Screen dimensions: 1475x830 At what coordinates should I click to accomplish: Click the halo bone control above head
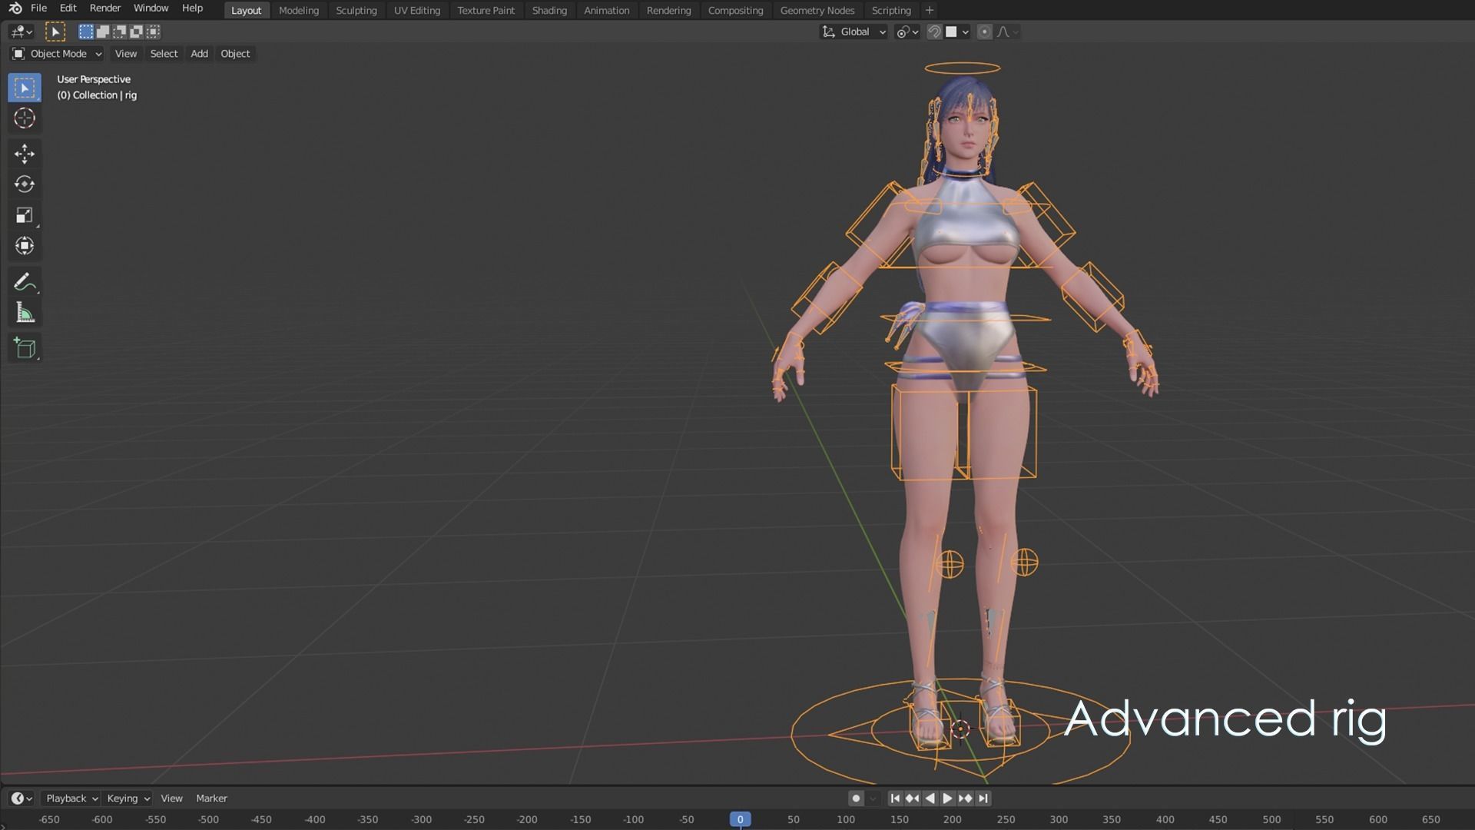click(x=962, y=68)
